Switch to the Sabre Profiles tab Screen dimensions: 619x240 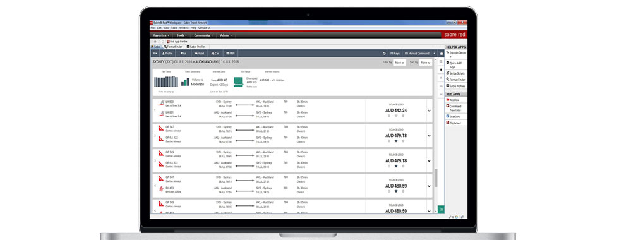[x=196, y=47]
